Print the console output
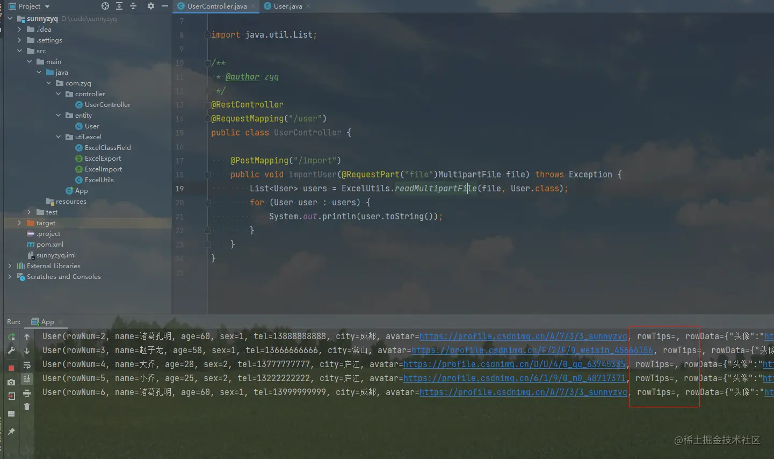This screenshot has width=774, height=459. tap(27, 393)
